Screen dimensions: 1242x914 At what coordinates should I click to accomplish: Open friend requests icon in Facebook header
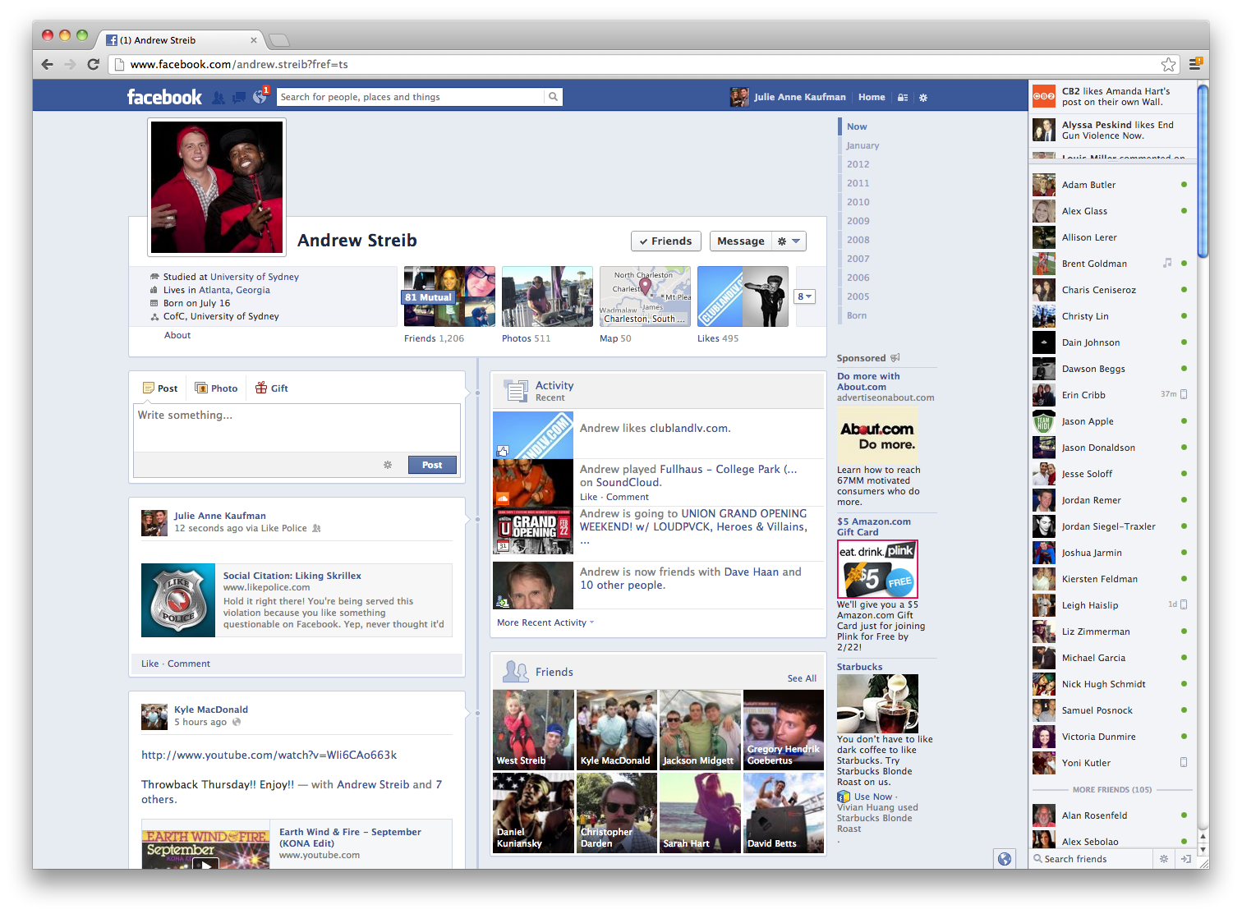pyautogui.click(x=218, y=97)
